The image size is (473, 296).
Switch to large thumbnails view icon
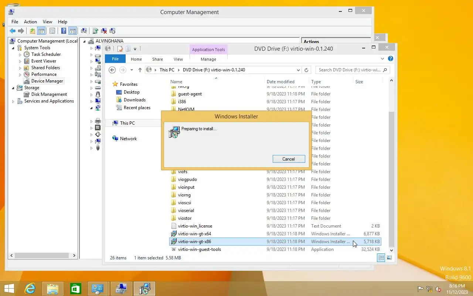389,258
